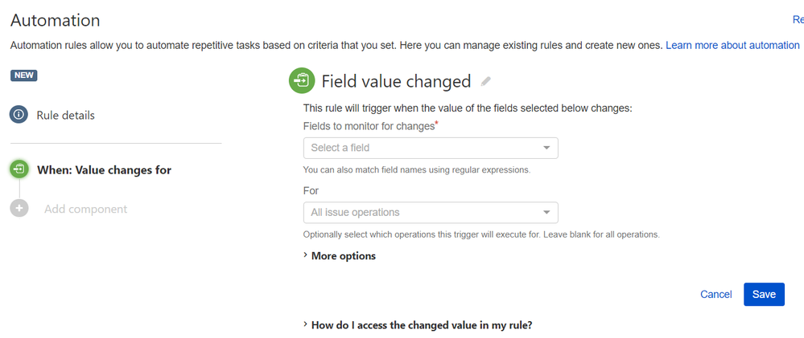Click the Save button
Viewport: 804px width, 338px height.
(x=764, y=295)
